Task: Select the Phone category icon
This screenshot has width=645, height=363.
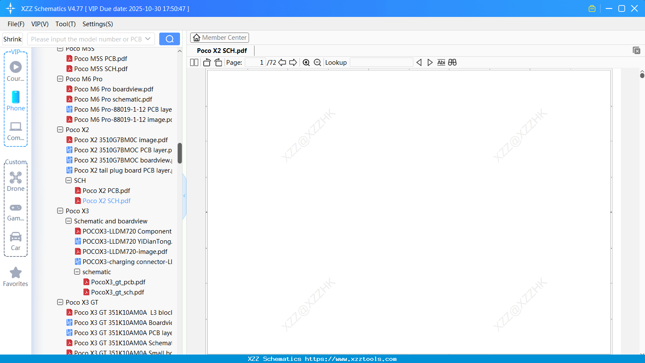Action: (16, 101)
